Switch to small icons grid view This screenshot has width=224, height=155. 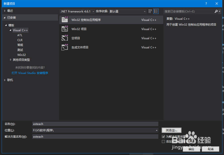150,11
